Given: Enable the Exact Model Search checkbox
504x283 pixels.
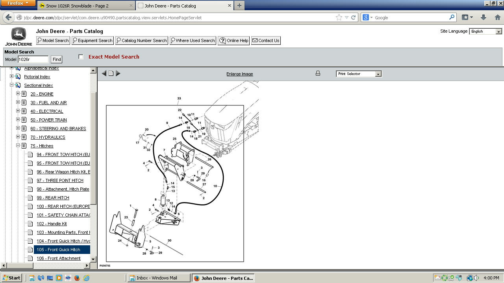Looking at the screenshot, I should pyautogui.click(x=81, y=57).
